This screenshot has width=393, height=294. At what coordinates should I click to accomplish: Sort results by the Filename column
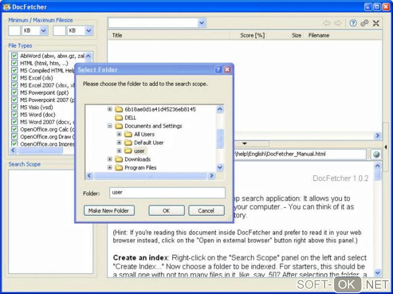[x=343, y=35]
